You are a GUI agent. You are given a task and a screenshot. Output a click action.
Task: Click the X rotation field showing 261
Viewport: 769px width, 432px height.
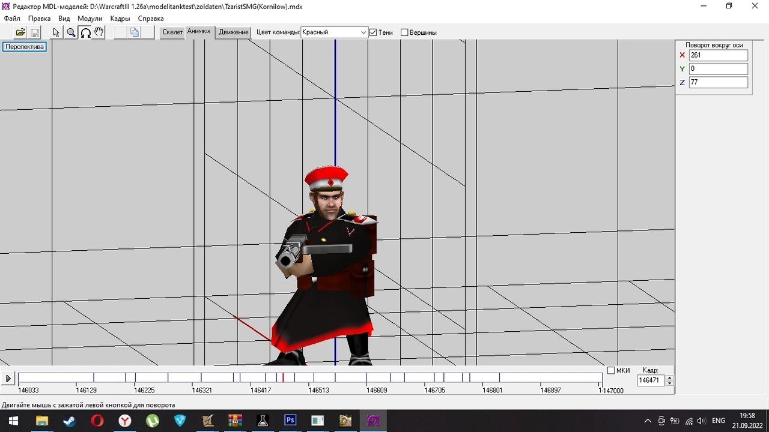coord(719,55)
